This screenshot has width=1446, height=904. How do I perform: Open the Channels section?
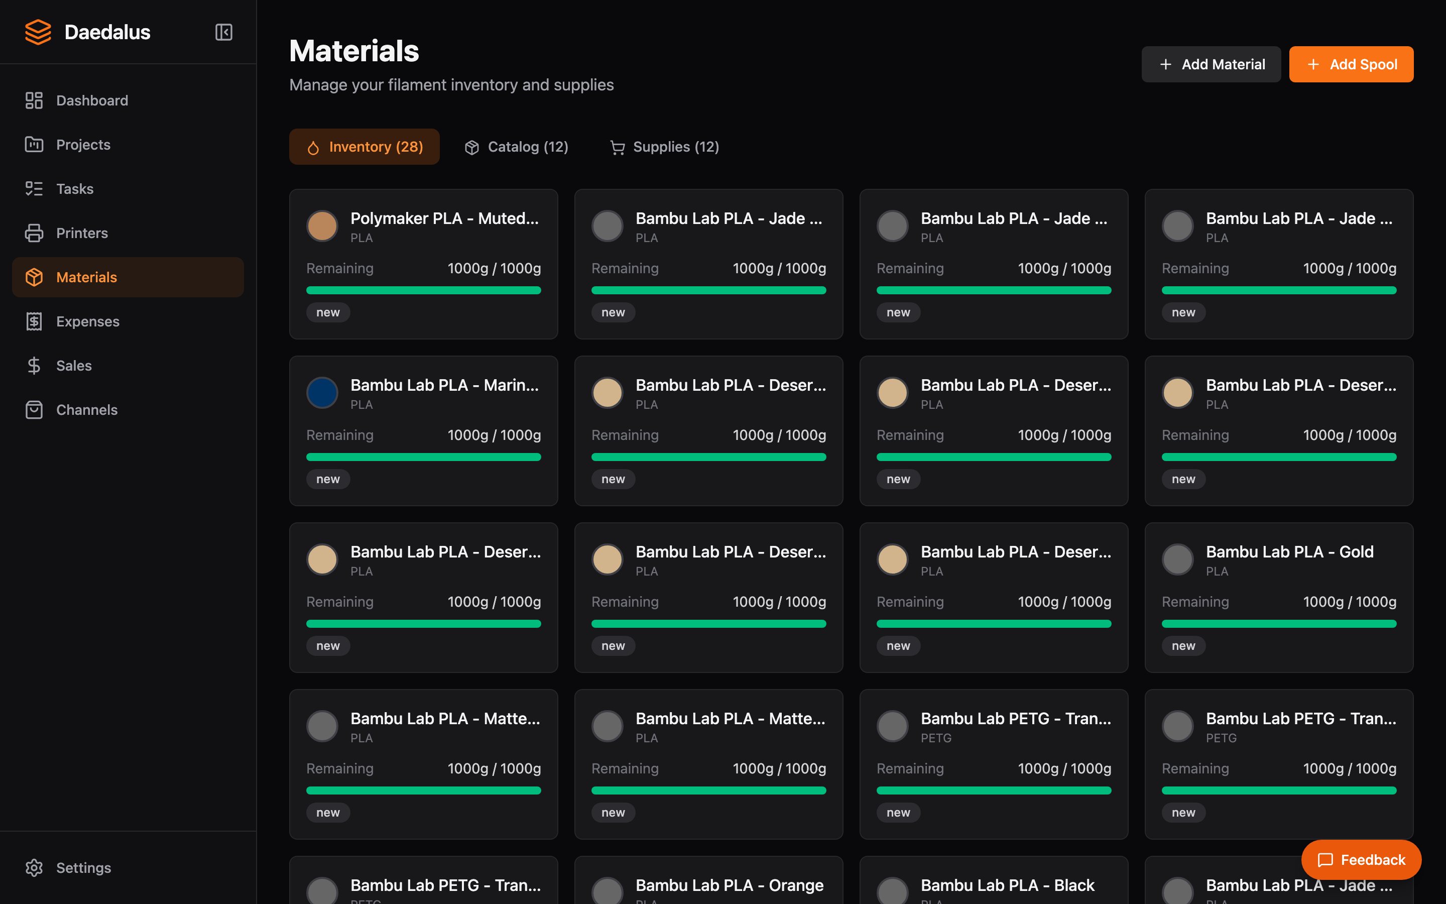pyautogui.click(x=86, y=409)
